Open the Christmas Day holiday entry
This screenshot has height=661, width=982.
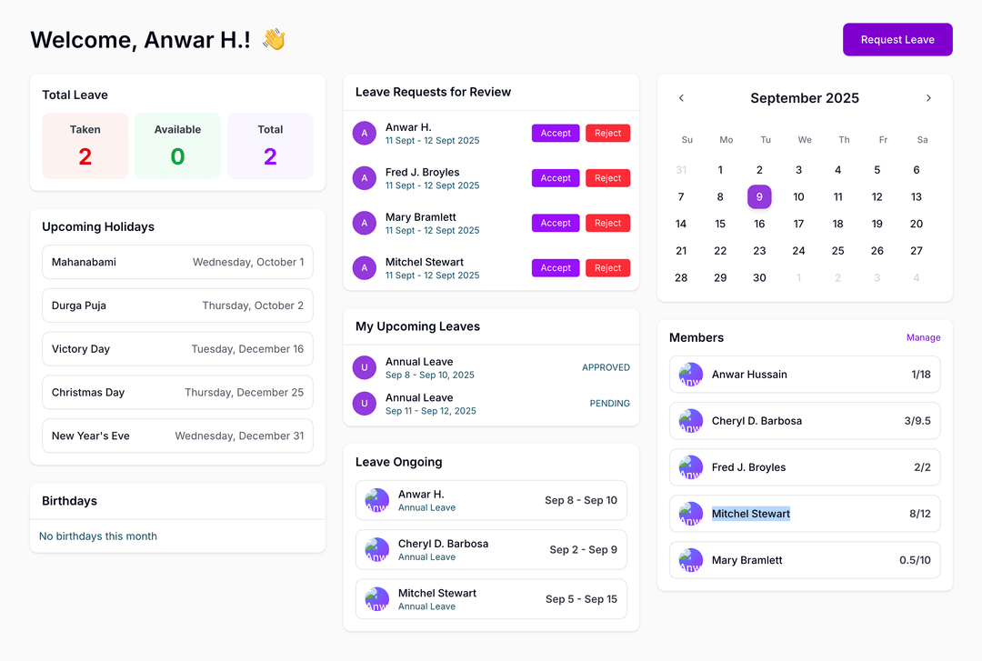[177, 393]
